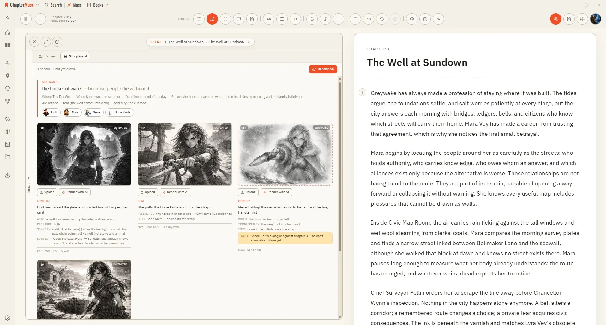The height and width of the screenshot is (325, 606).
Task: Open the shield icon in sidebar
Action: tap(8, 88)
